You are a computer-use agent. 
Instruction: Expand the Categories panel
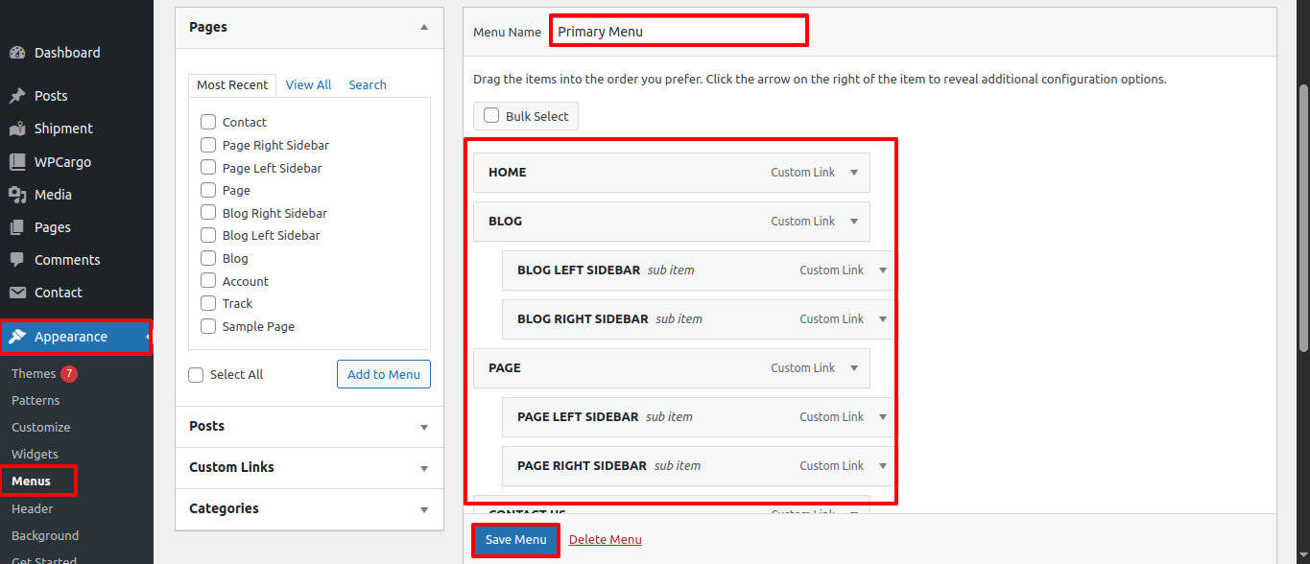click(x=424, y=509)
